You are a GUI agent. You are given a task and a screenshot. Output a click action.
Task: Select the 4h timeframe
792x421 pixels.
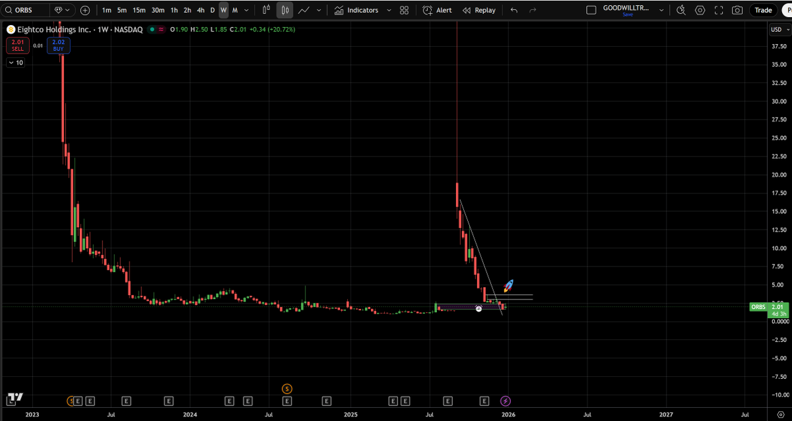201,10
